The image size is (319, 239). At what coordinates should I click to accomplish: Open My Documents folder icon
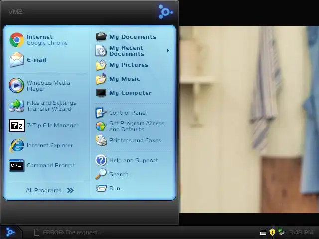(x=101, y=36)
